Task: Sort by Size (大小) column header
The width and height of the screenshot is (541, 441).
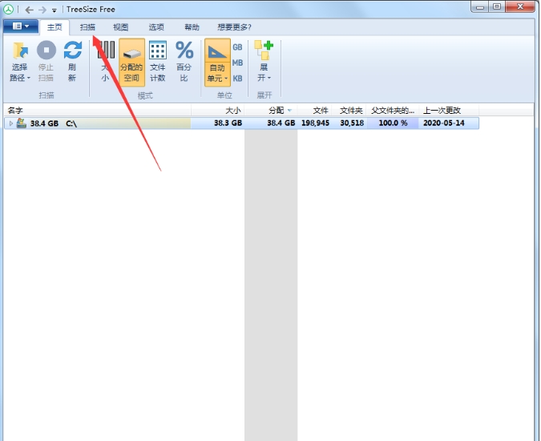Action: click(x=218, y=111)
